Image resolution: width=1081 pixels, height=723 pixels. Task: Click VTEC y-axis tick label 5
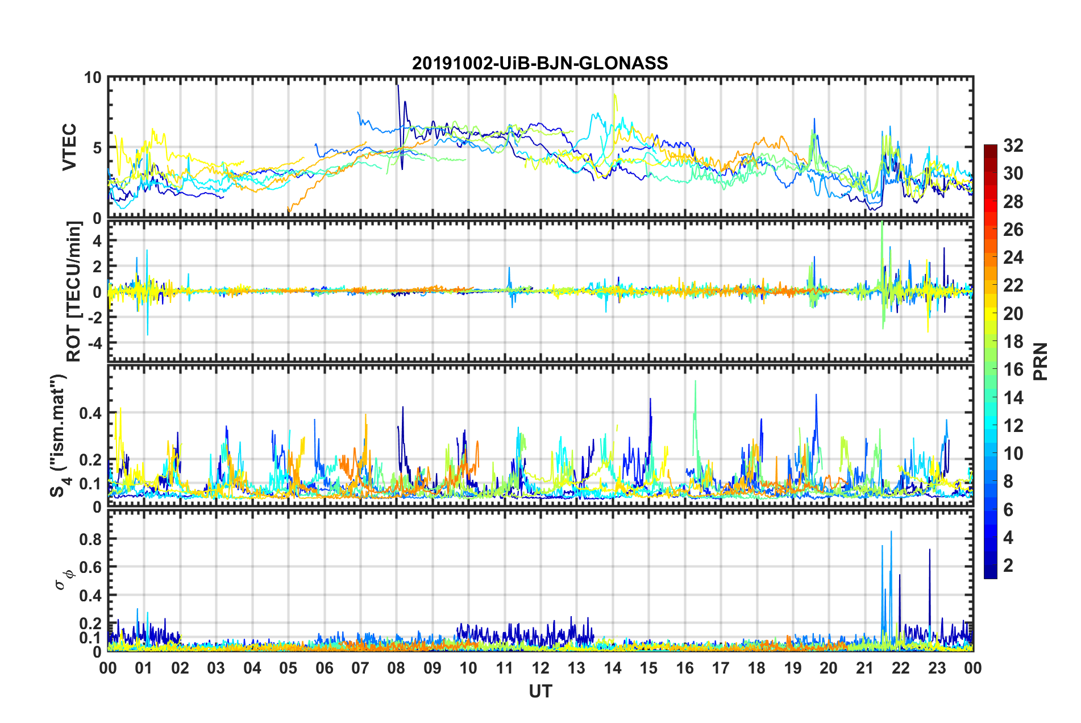[97, 148]
